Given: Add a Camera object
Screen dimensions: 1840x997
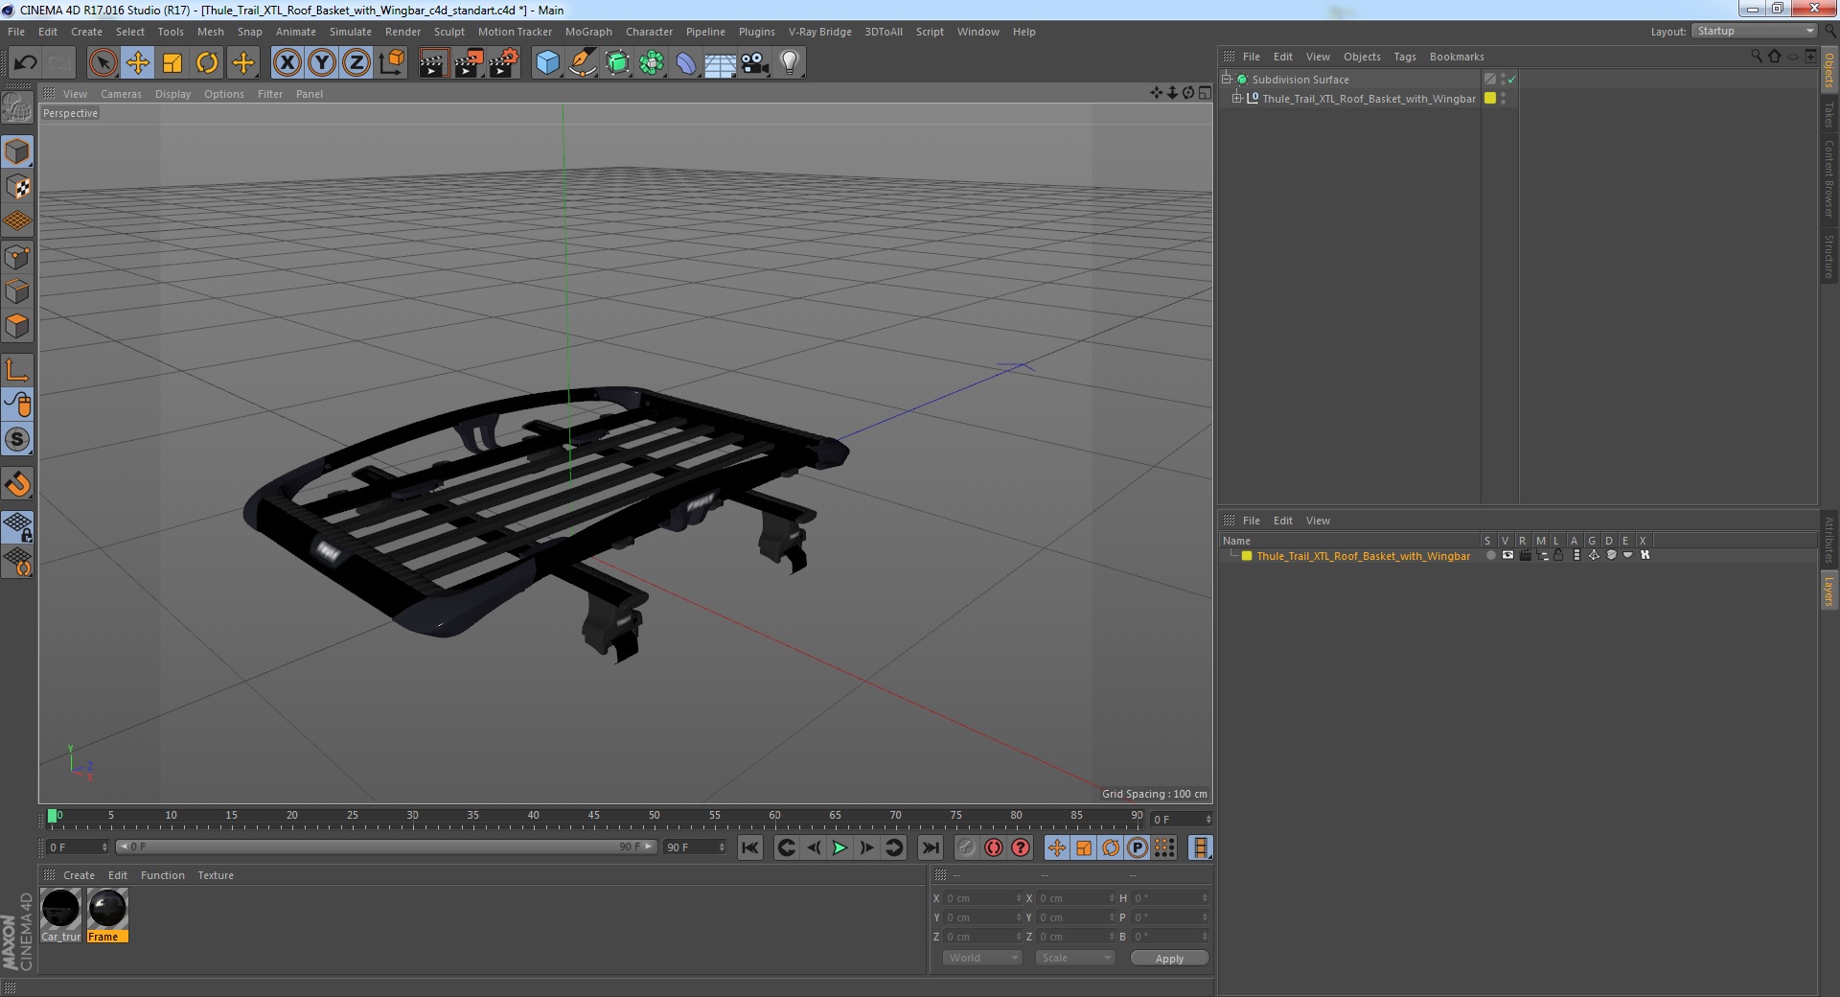Looking at the screenshot, I should click(x=754, y=63).
